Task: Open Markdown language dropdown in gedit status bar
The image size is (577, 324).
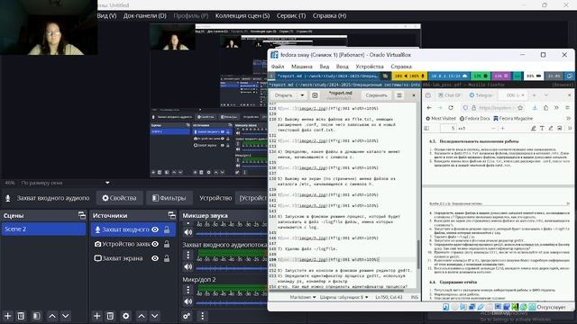Action: pyautogui.click(x=303, y=297)
